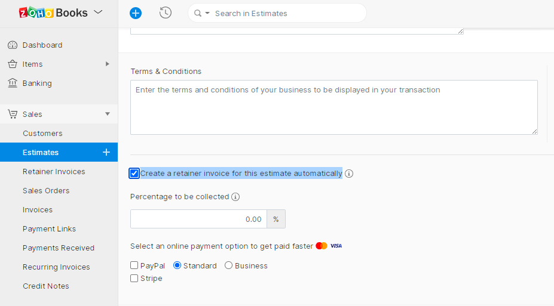
Task: Enable the Stripe payment option checkbox
Action: pyautogui.click(x=134, y=278)
